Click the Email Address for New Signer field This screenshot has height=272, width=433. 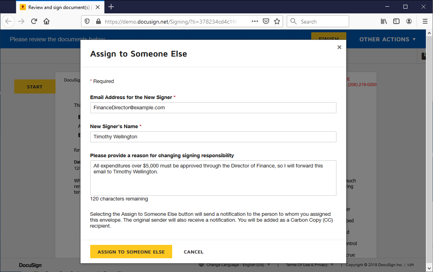pyautogui.click(x=213, y=107)
